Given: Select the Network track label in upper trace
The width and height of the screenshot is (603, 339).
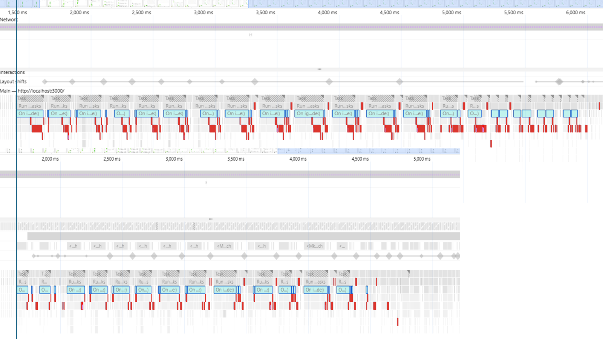Looking at the screenshot, I should [9, 20].
